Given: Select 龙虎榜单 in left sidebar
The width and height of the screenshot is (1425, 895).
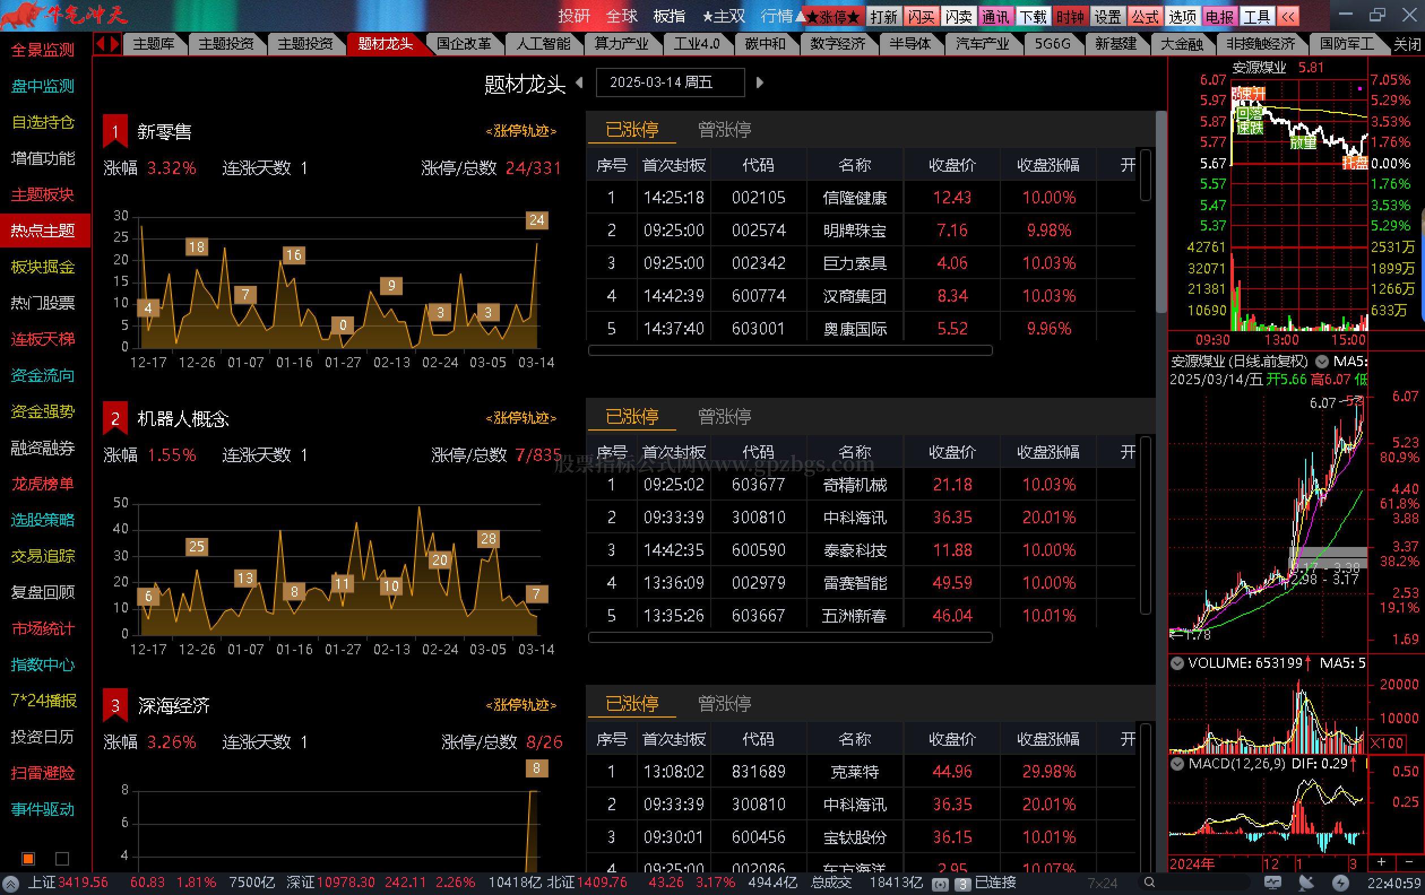Looking at the screenshot, I should pos(43,484).
